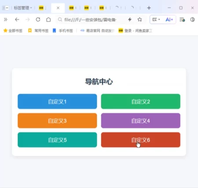Go forward with the forward arrow

[27, 19]
